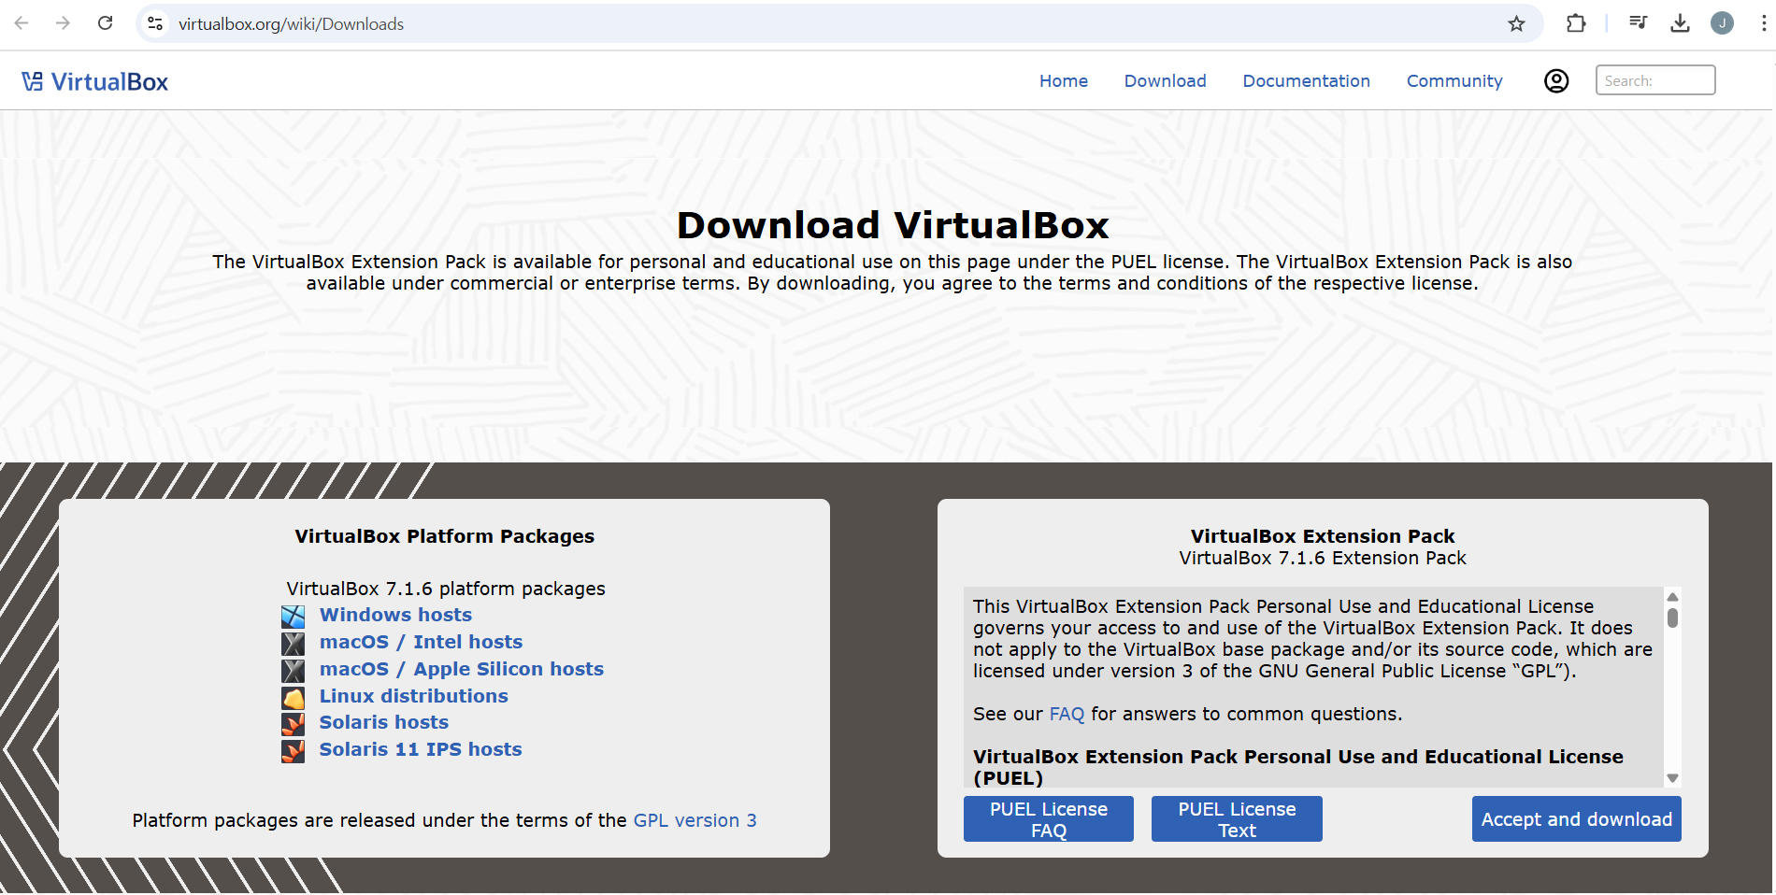Reload the page with the refresh icon
The height and width of the screenshot is (895, 1776).
click(105, 23)
